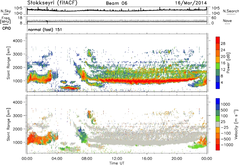Viewport: 239px width, 165px height.
Task: Click the 18 tick on frequency axis
Action: [x=20, y=18]
